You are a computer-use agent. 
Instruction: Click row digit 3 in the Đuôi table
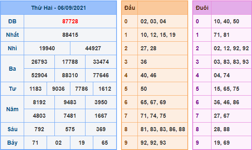coord(197,62)
